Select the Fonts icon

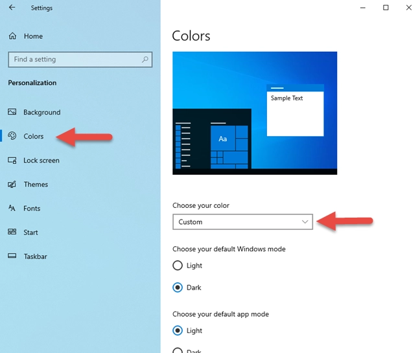pyautogui.click(x=12, y=208)
